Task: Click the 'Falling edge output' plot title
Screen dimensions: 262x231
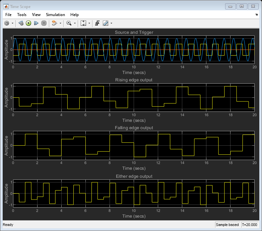Action: [x=134, y=128]
